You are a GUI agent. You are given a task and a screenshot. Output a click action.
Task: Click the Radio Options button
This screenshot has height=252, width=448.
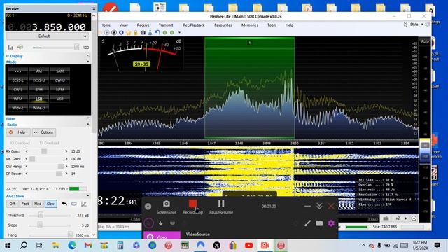43,132
